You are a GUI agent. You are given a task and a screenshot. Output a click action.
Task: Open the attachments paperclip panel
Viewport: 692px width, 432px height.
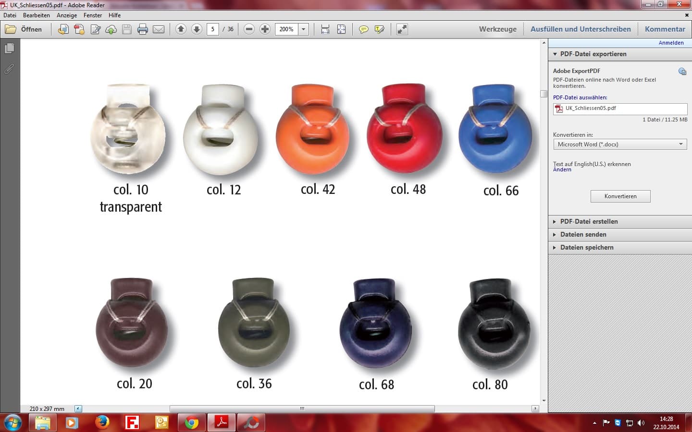click(x=10, y=69)
